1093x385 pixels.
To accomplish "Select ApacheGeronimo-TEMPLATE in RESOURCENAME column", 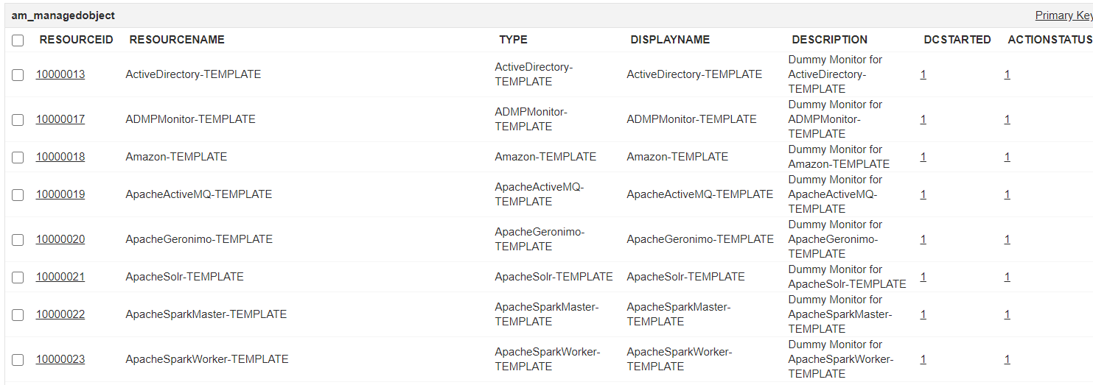I will pos(199,239).
